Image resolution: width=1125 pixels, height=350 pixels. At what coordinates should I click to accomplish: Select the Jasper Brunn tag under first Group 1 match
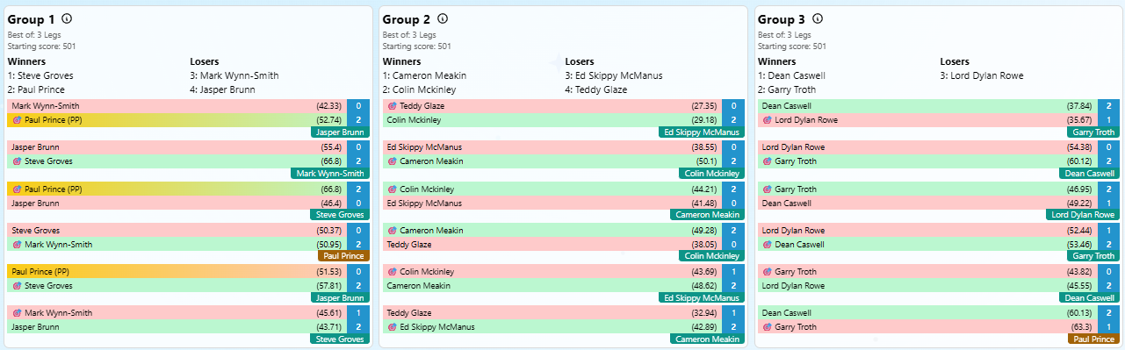(340, 132)
